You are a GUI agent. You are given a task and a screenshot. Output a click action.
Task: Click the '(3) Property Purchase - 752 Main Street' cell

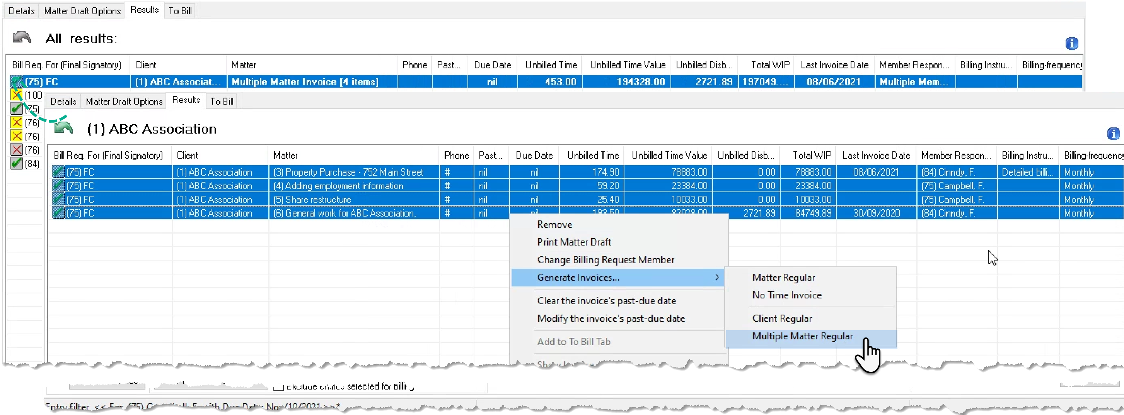point(354,172)
